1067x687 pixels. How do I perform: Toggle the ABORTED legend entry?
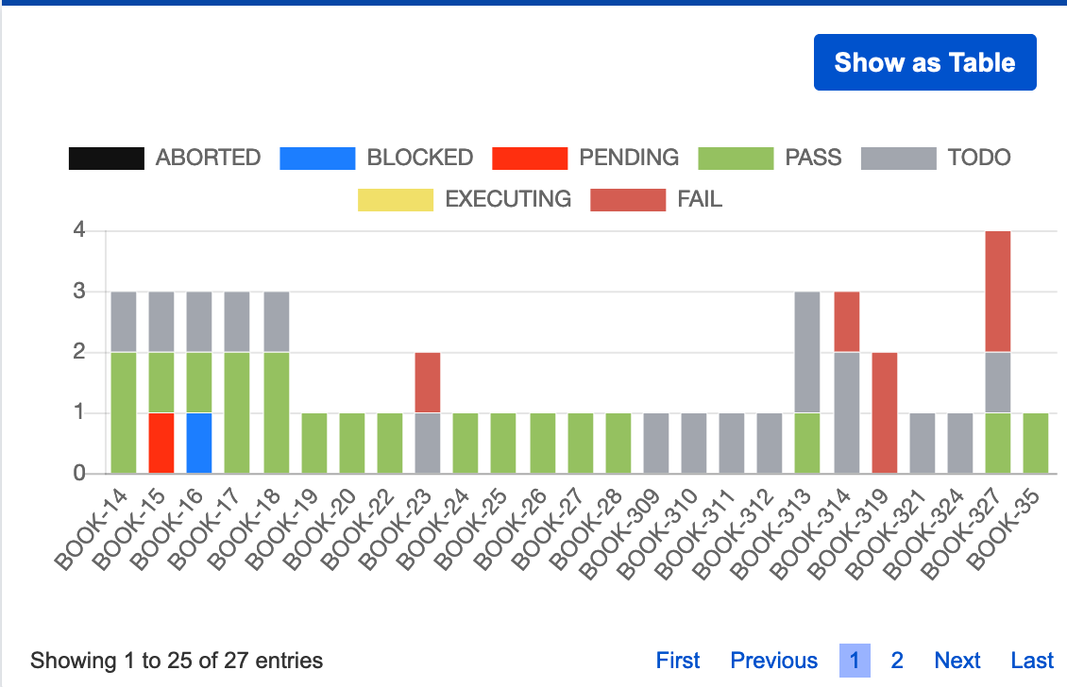pos(207,158)
